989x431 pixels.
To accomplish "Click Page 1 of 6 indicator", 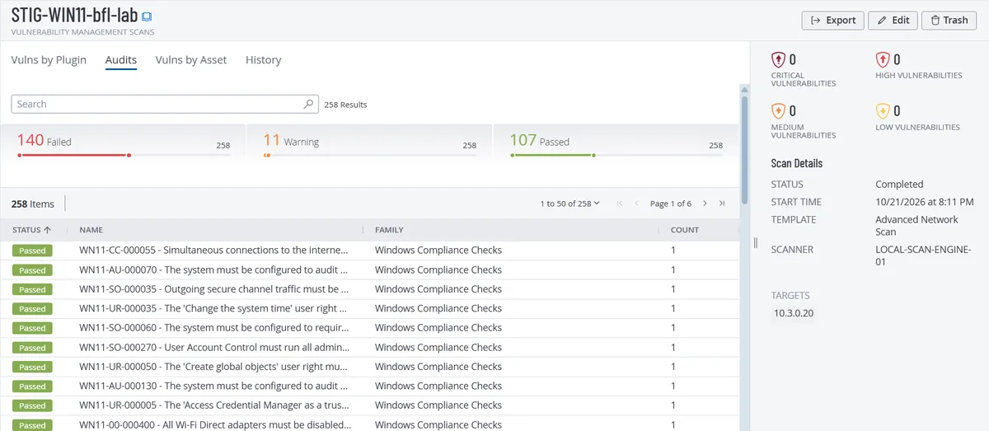I will click(671, 204).
